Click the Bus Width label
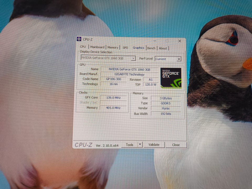 coord(141,114)
